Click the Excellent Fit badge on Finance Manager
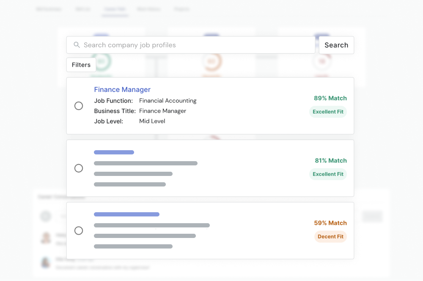This screenshot has height=281, width=423. coord(328,111)
